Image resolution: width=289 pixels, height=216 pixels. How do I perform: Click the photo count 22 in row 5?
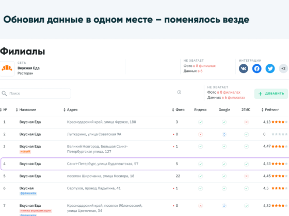click(178, 176)
